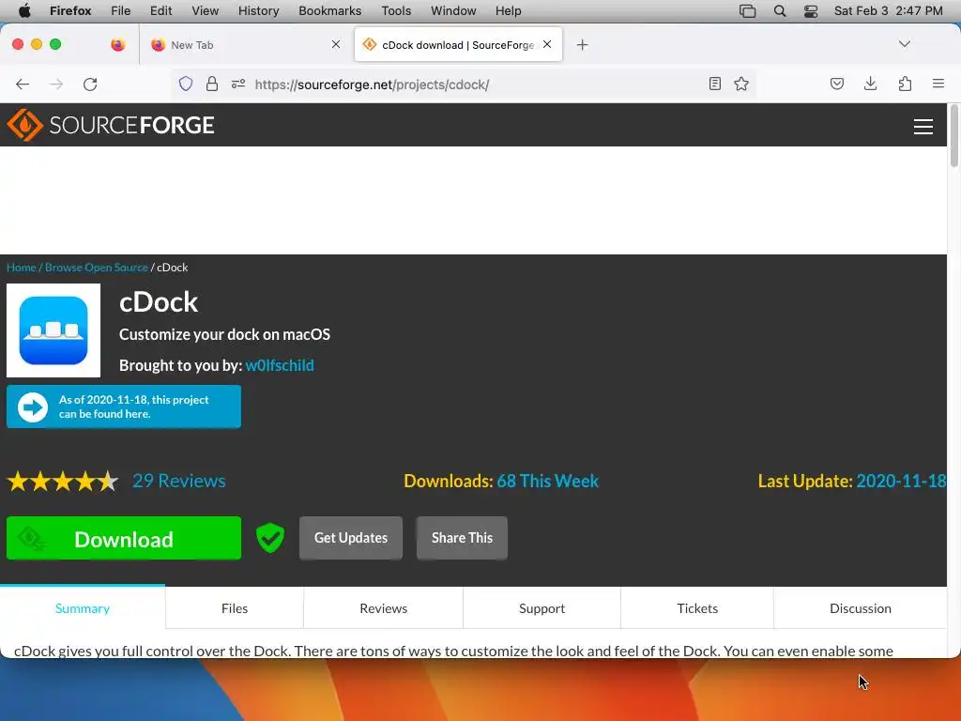Click the forward navigation arrow
Image resolution: width=961 pixels, height=721 pixels.
pyautogui.click(x=55, y=84)
